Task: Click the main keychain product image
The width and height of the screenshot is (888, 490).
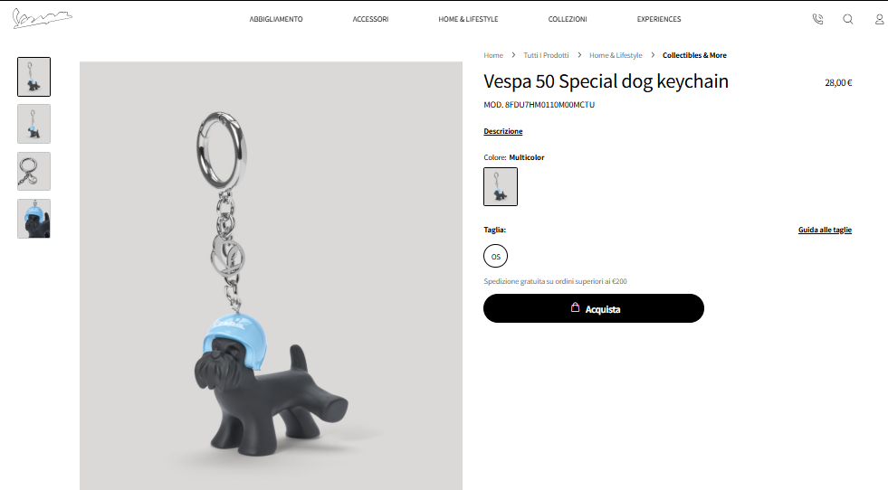Action: (x=271, y=276)
